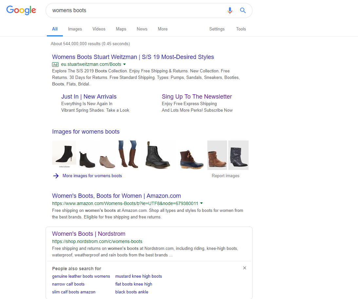Click the About 544,000,000 results text
This screenshot has width=358, height=299.
click(90, 44)
